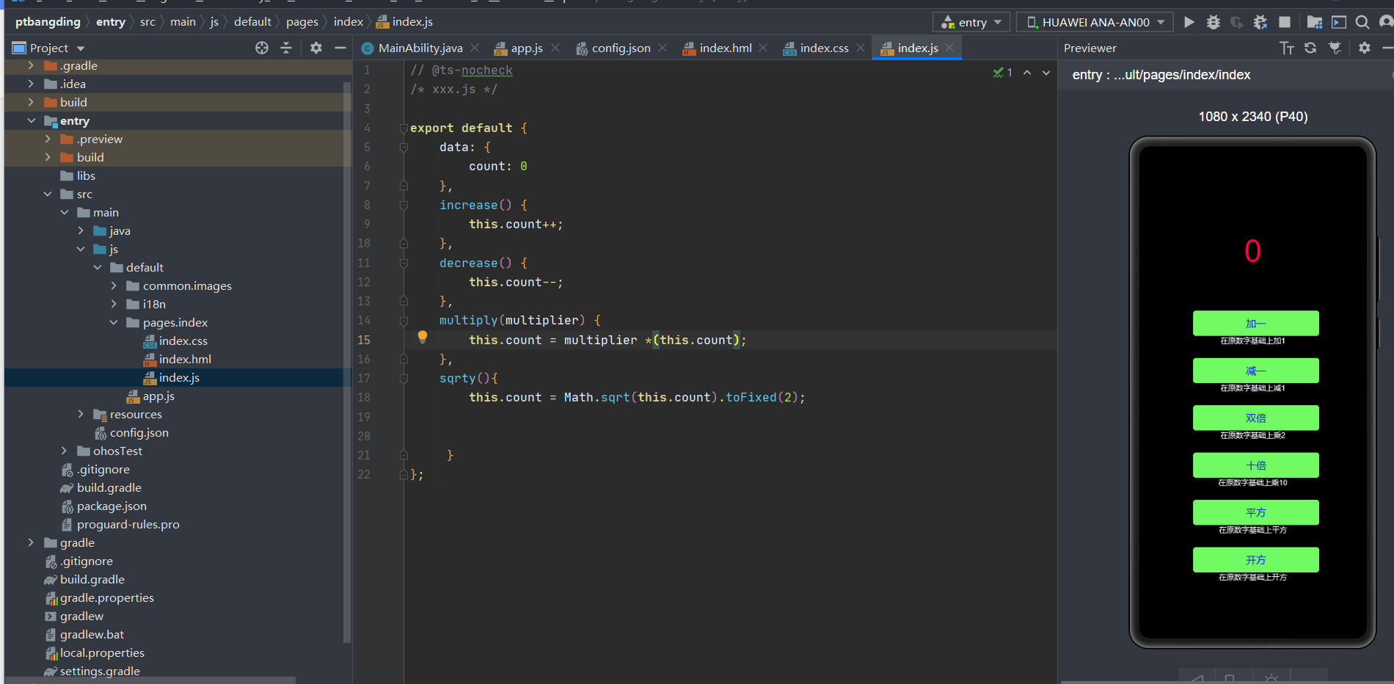The height and width of the screenshot is (684, 1394).
Task: Start debugging with the bug icon
Action: [1214, 22]
